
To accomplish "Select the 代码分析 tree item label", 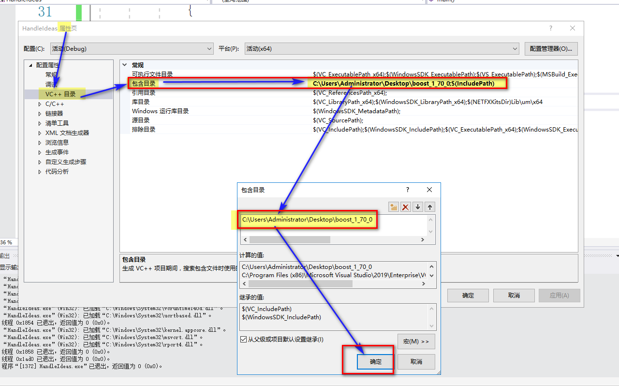I will click(57, 172).
